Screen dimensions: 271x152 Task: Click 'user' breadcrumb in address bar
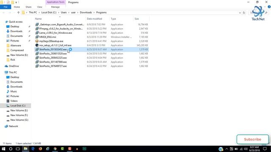click(73, 12)
